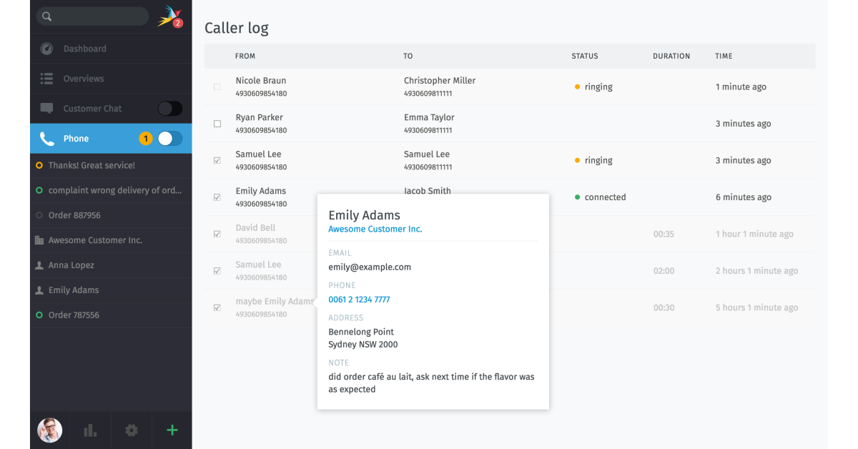Click the Customer Chat bubble icon
Screen dimensions: 858x449
coord(46,109)
